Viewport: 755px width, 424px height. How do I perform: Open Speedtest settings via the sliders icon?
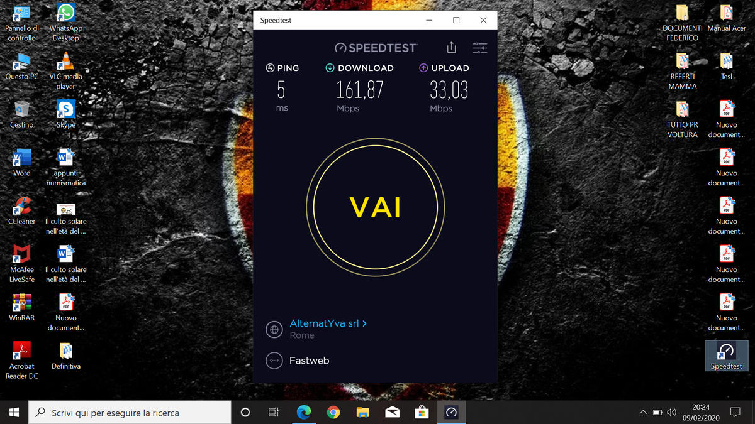[479, 48]
